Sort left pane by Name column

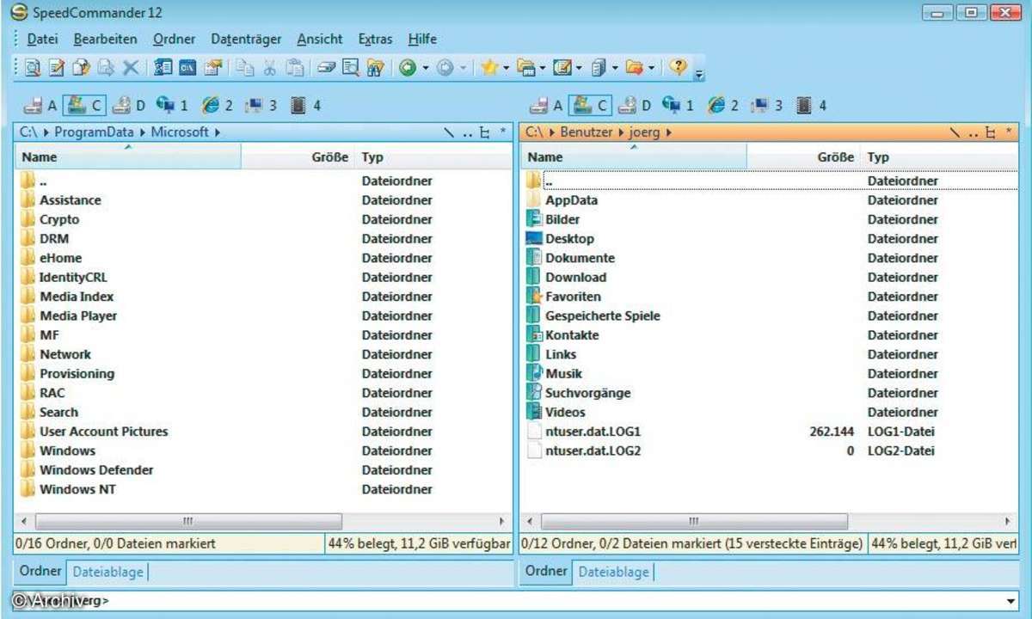point(128,156)
